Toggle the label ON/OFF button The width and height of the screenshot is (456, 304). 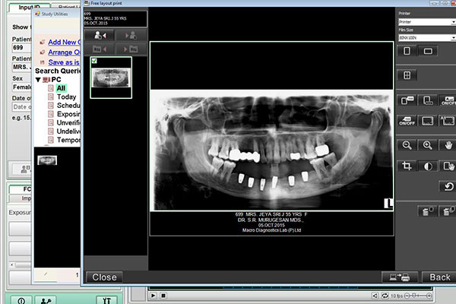(407, 121)
